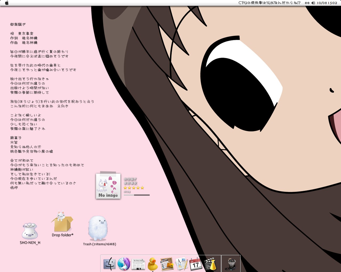Click elapsed time 01:24 in widget
This screenshot has width=341, height=272.
click(127, 191)
